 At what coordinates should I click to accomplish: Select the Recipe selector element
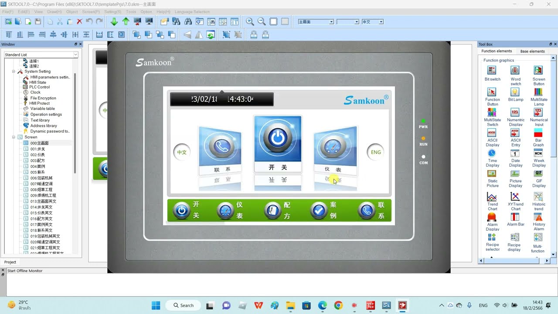tap(492, 242)
